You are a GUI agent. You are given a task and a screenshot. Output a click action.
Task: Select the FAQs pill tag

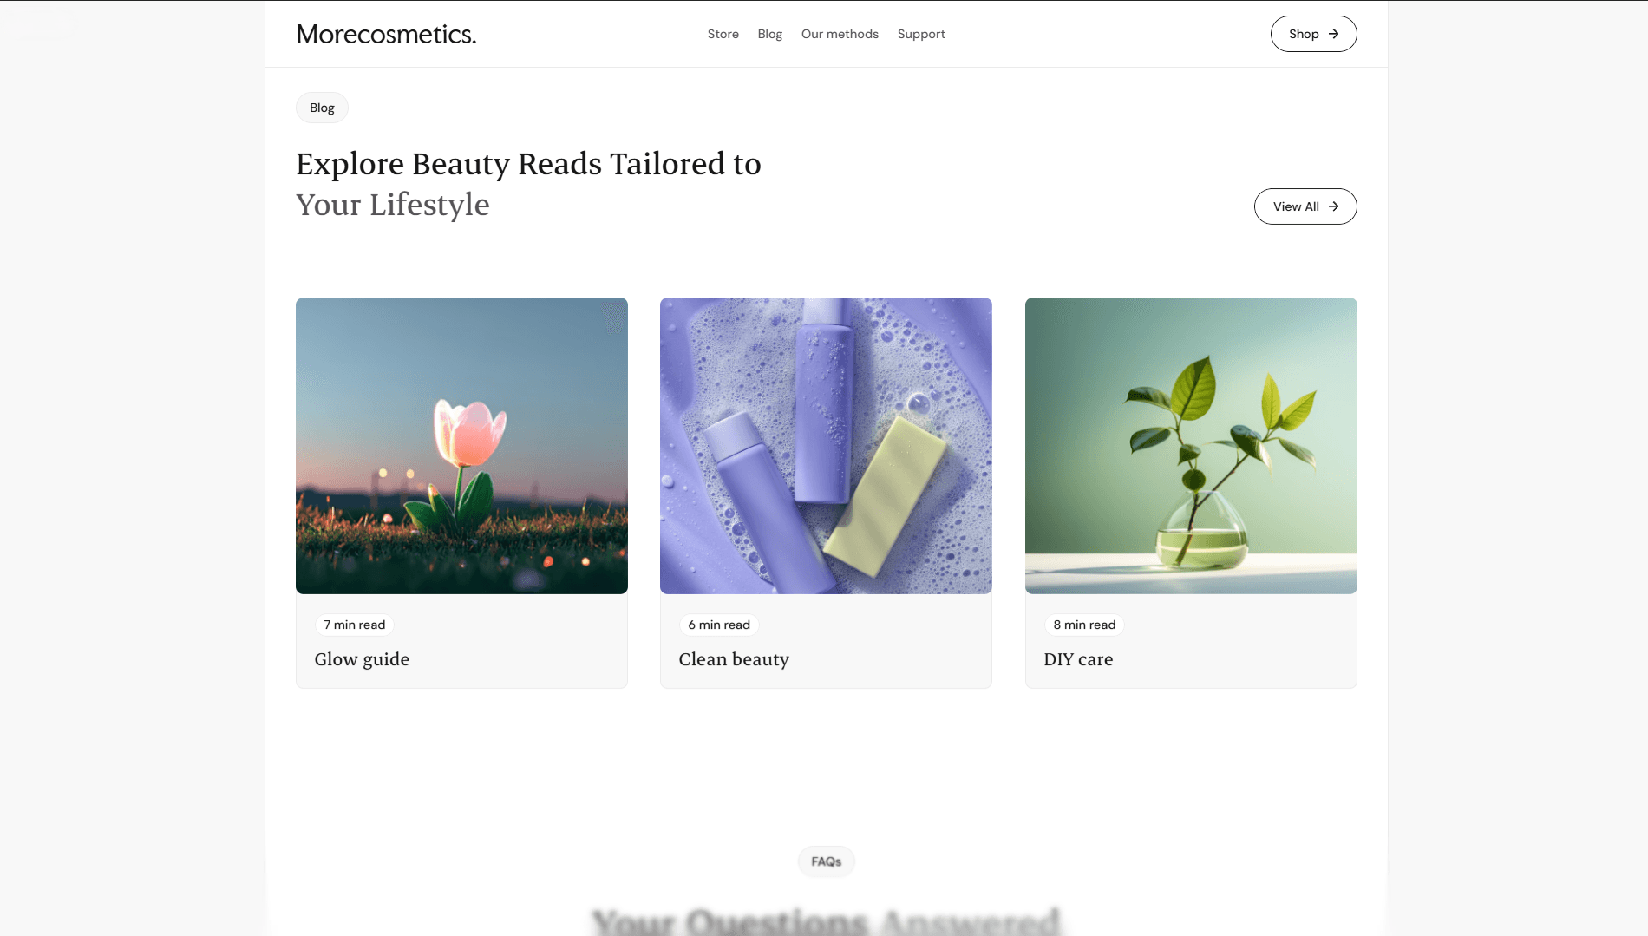[827, 861]
